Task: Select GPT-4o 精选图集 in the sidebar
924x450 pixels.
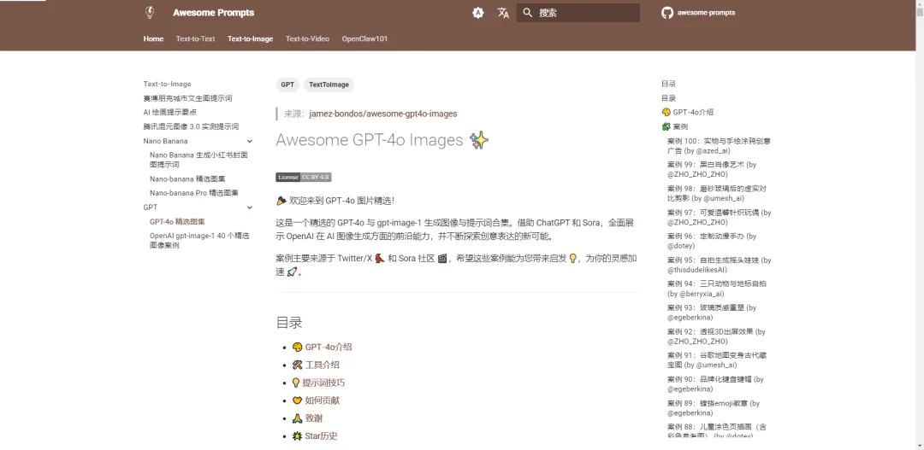Action: pos(177,222)
